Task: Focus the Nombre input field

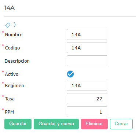Action: tap(87, 34)
